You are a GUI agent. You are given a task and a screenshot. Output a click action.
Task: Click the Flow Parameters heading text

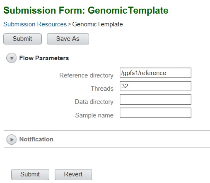pyautogui.click(x=44, y=58)
